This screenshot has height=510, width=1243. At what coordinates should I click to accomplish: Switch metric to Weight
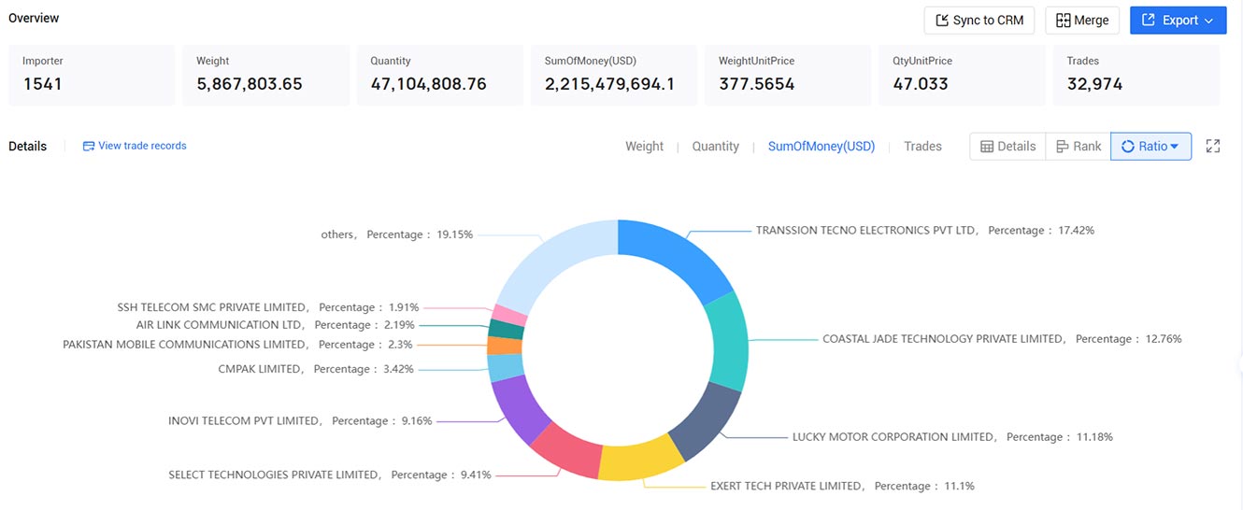point(644,147)
